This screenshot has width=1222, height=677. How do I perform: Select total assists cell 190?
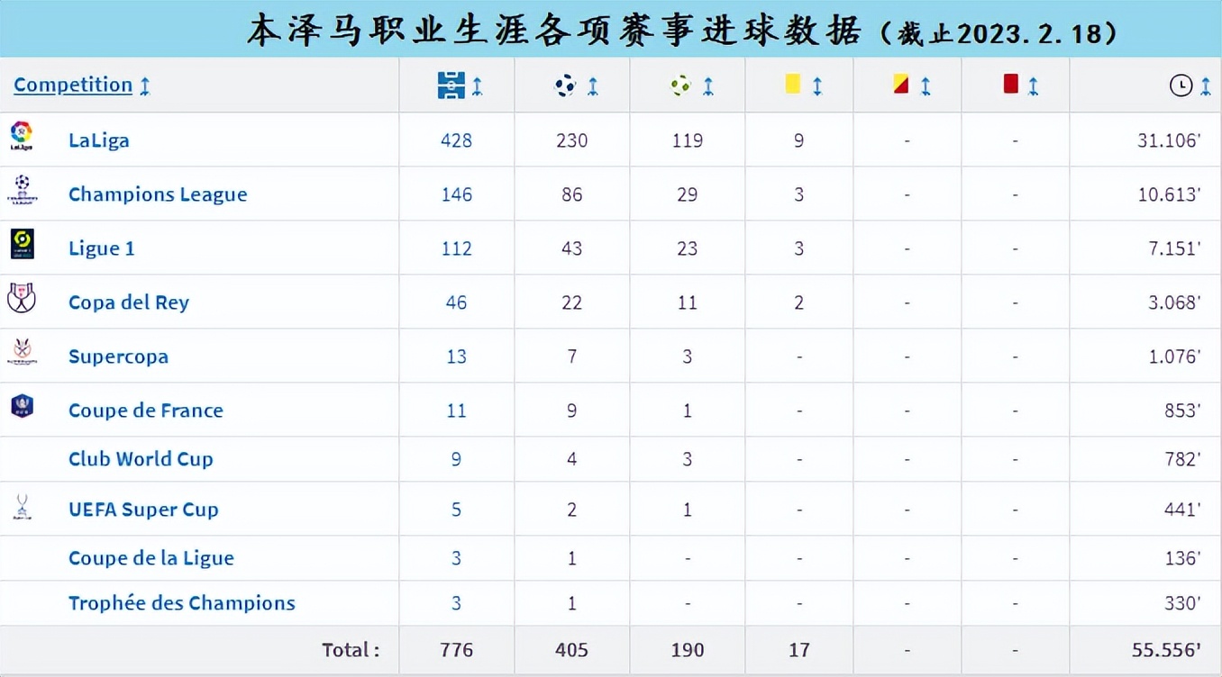pyautogui.click(x=688, y=650)
